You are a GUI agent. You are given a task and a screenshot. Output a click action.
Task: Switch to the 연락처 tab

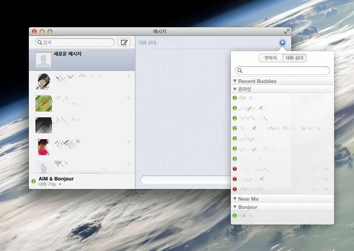tap(271, 58)
